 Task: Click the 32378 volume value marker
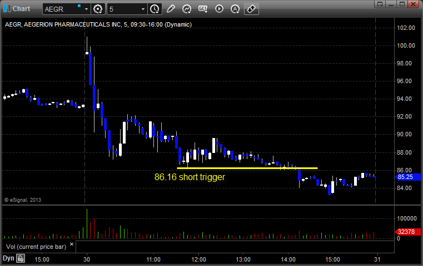coord(407,232)
